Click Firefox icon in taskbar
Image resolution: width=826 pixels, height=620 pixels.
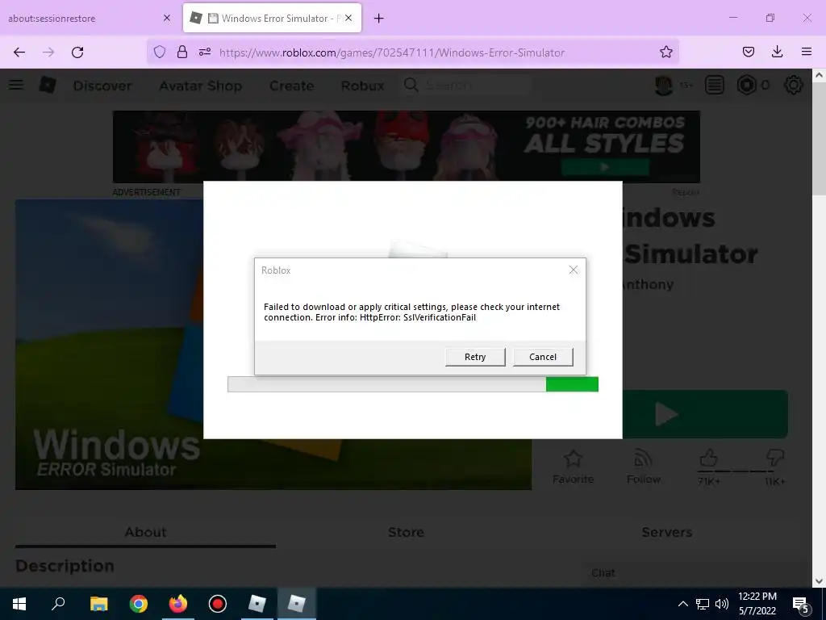178,604
